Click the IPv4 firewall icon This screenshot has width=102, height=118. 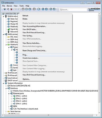click(x=6, y=75)
